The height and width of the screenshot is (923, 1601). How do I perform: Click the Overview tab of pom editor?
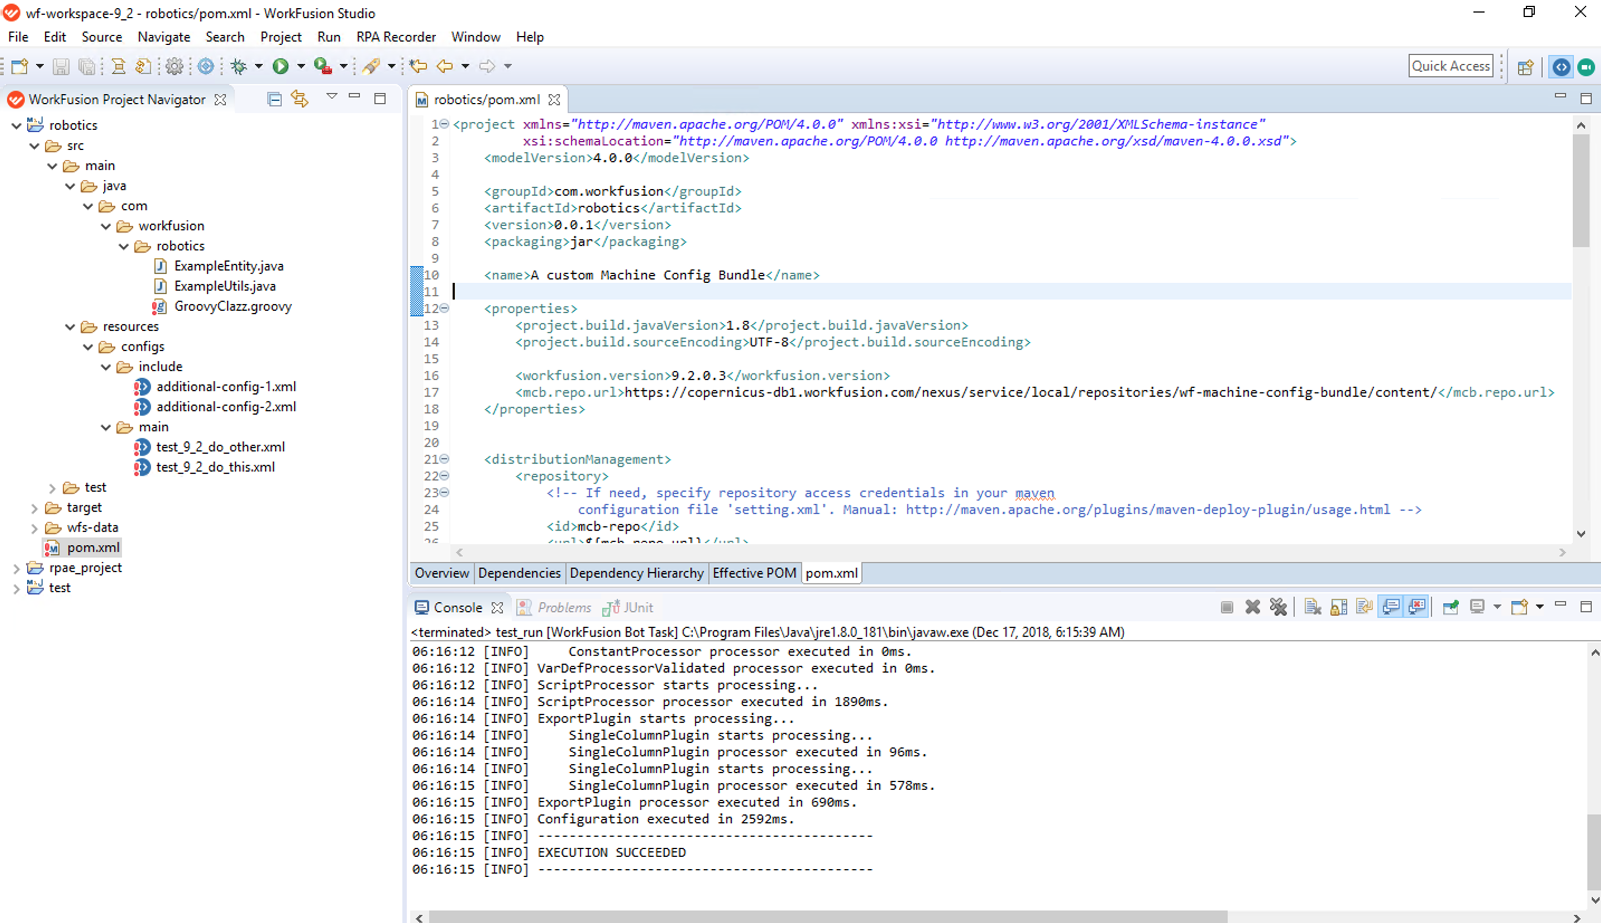point(442,573)
